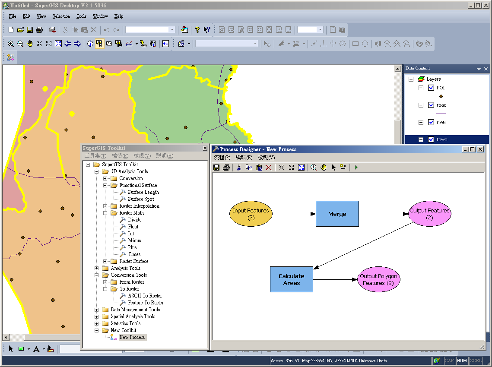Select the pointer tool in Process Designer

point(334,167)
